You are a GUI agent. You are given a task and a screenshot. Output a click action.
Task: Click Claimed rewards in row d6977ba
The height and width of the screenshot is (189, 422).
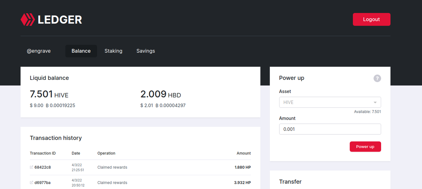pos(112,182)
